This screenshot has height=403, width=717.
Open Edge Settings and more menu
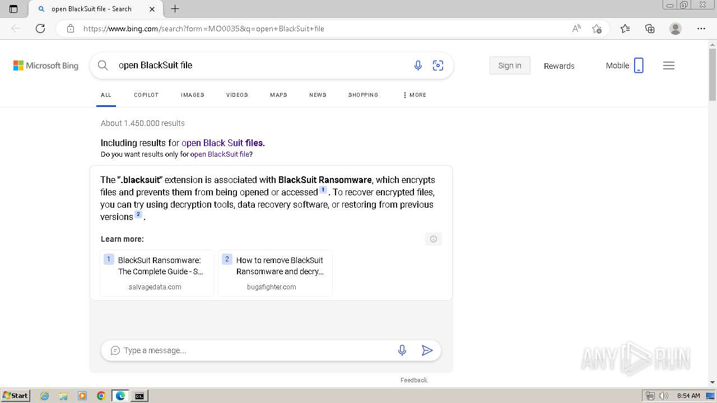click(x=701, y=29)
